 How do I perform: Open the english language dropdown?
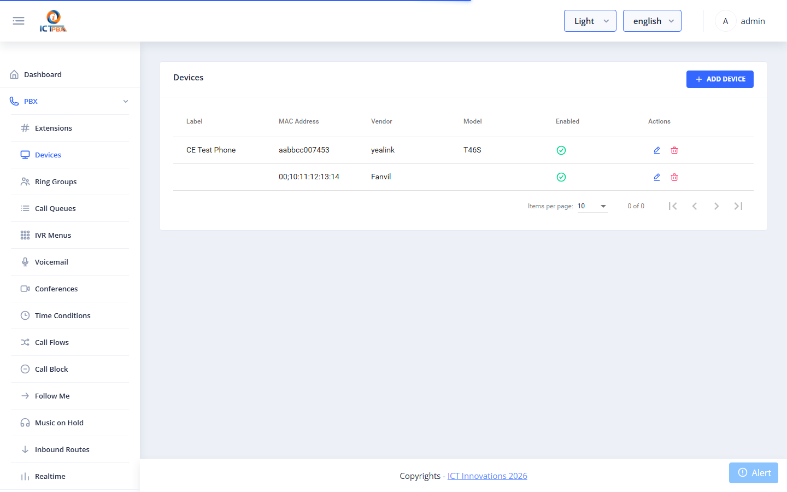pos(652,21)
